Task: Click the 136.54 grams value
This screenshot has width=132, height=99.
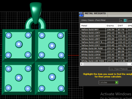Action: point(111,29)
